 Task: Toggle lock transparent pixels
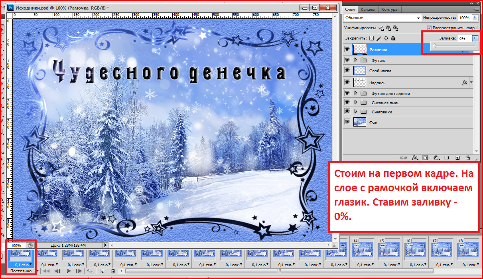pos(371,38)
